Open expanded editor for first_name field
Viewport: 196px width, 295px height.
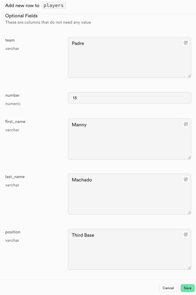coord(186,124)
